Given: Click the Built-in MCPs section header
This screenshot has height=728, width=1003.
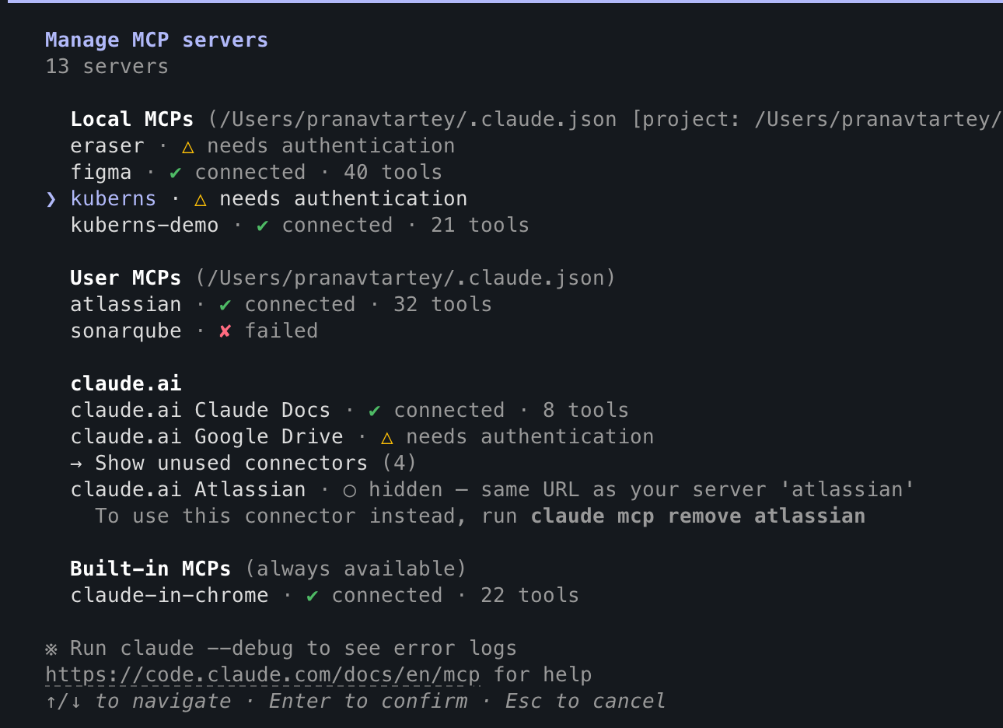Looking at the screenshot, I should [x=151, y=569].
